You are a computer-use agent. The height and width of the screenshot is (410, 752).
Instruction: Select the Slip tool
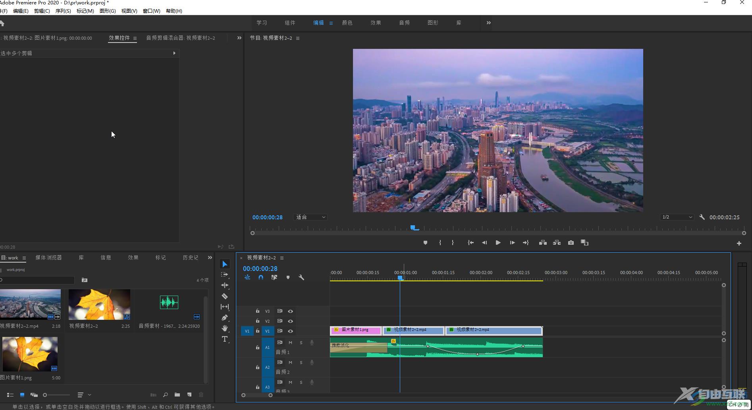(x=225, y=307)
